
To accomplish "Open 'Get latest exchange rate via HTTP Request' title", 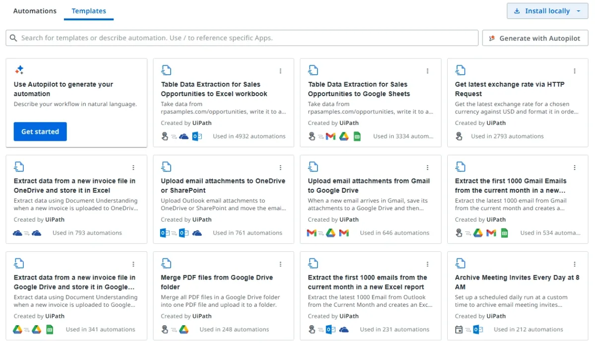I will pyautogui.click(x=510, y=89).
